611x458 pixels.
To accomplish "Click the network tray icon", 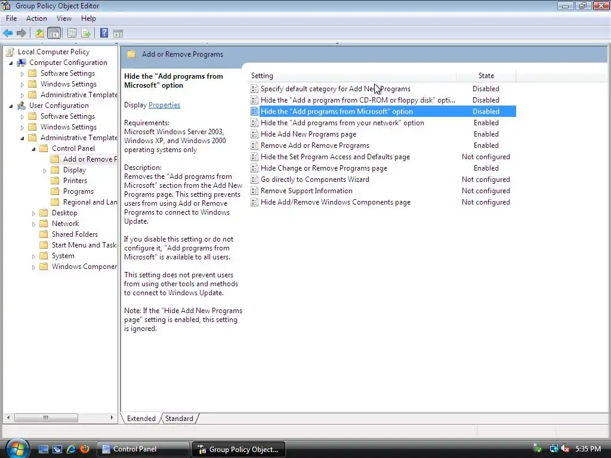I will click(554, 448).
